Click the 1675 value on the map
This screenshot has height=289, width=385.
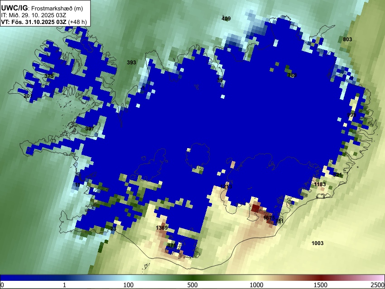tap(269, 217)
